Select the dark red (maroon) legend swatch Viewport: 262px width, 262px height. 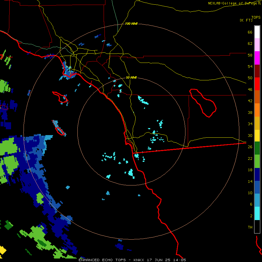pyautogui.click(x=257, y=71)
